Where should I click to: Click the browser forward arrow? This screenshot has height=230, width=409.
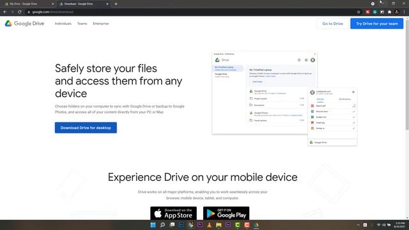[x=12, y=11]
